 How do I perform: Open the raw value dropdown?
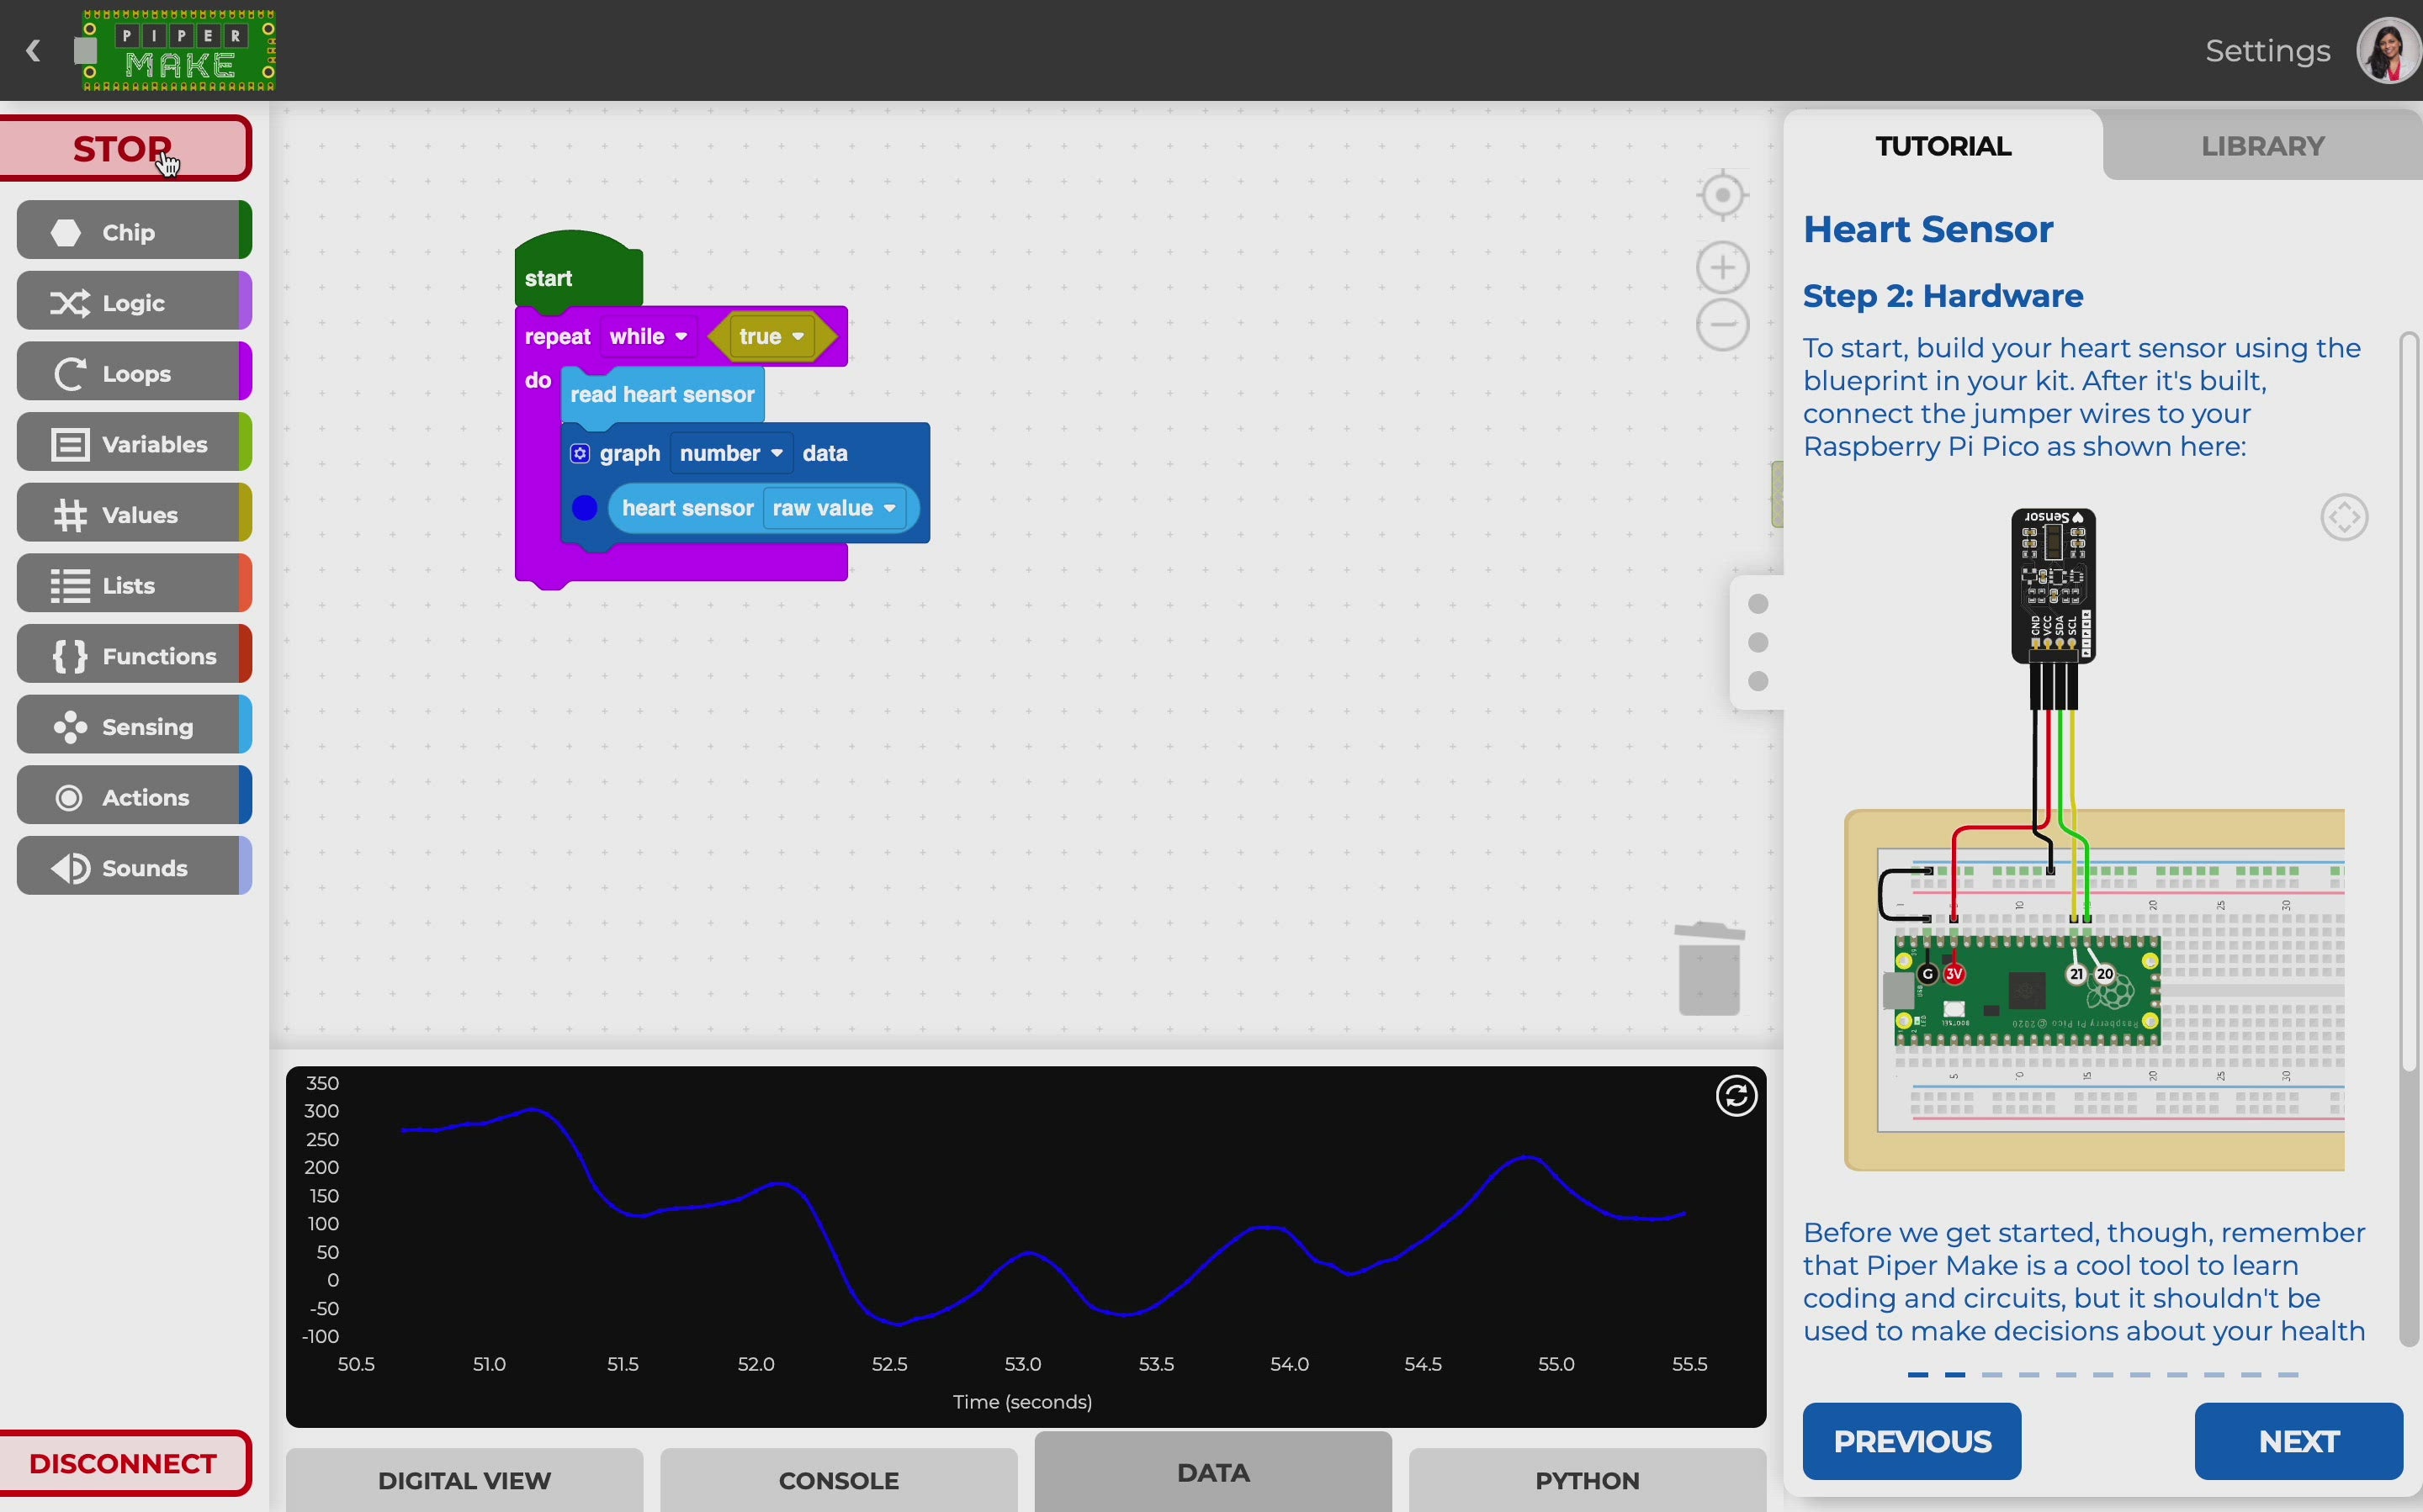[835, 509]
